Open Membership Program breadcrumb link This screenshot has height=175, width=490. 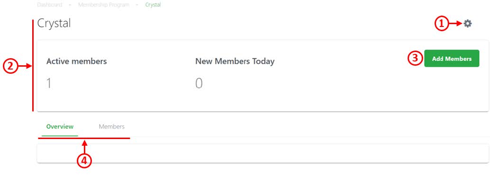coord(103,5)
